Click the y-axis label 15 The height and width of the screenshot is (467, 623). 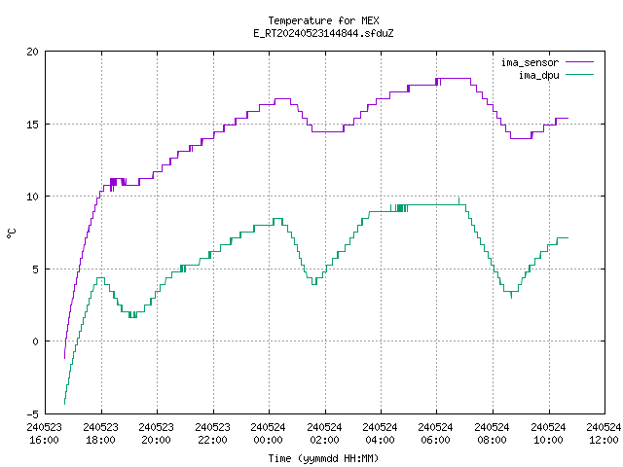pyautogui.click(x=32, y=125)
